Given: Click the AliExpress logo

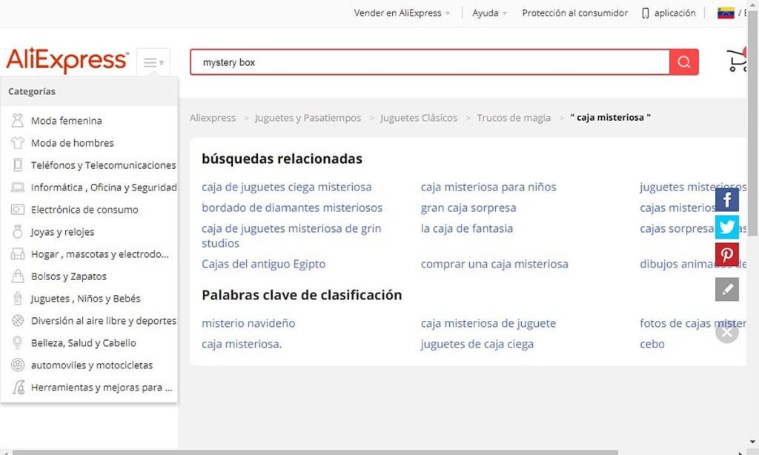Looking at the screenshot, I should click(67, 60).
